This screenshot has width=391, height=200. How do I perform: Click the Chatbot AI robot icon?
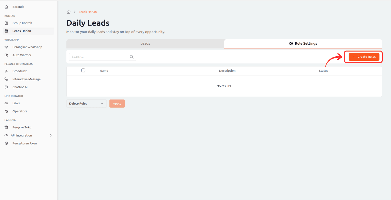pos(7,87)
